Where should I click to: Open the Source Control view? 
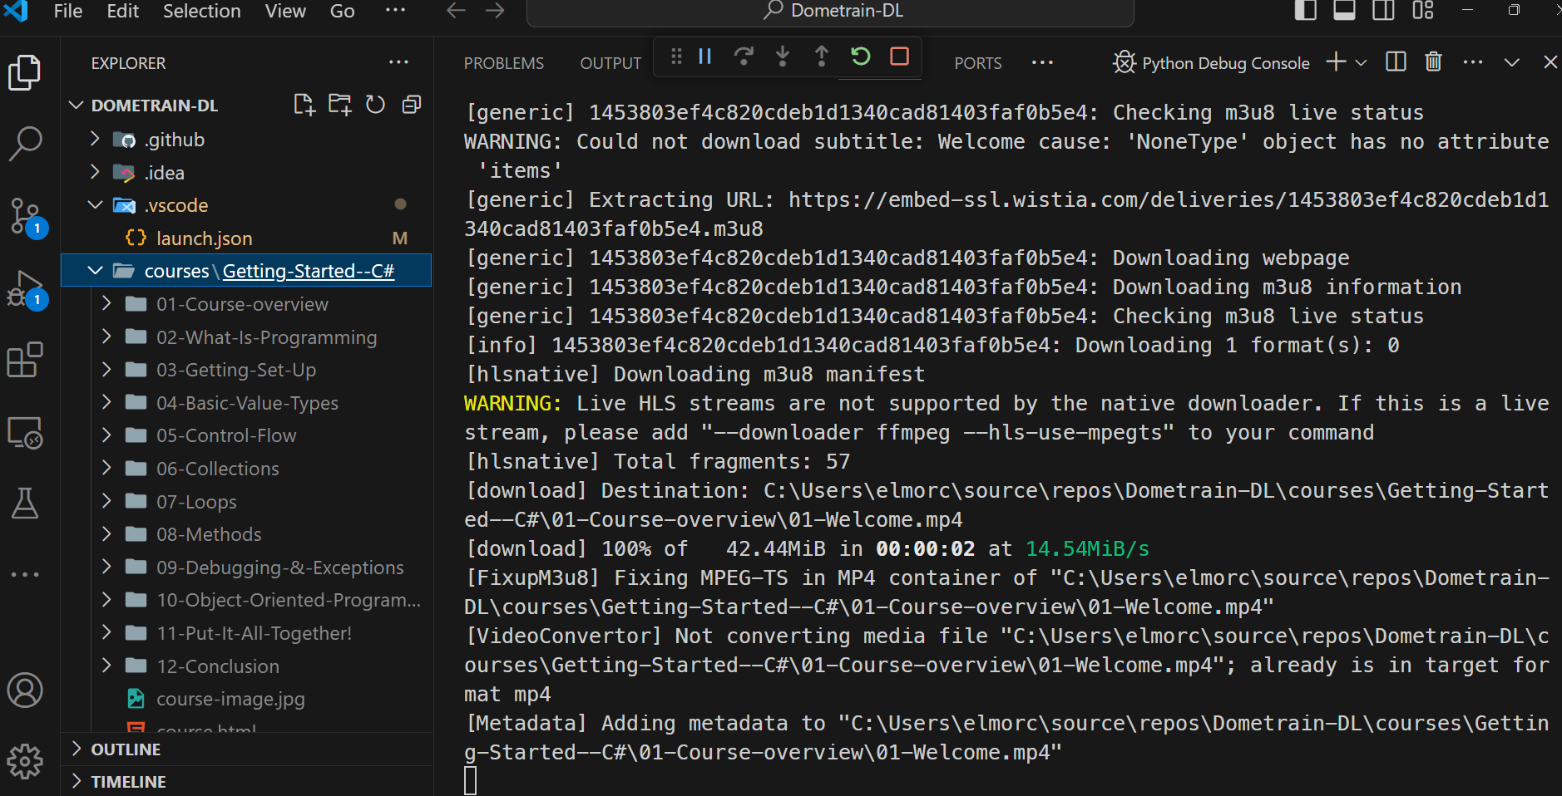point(25,217)
